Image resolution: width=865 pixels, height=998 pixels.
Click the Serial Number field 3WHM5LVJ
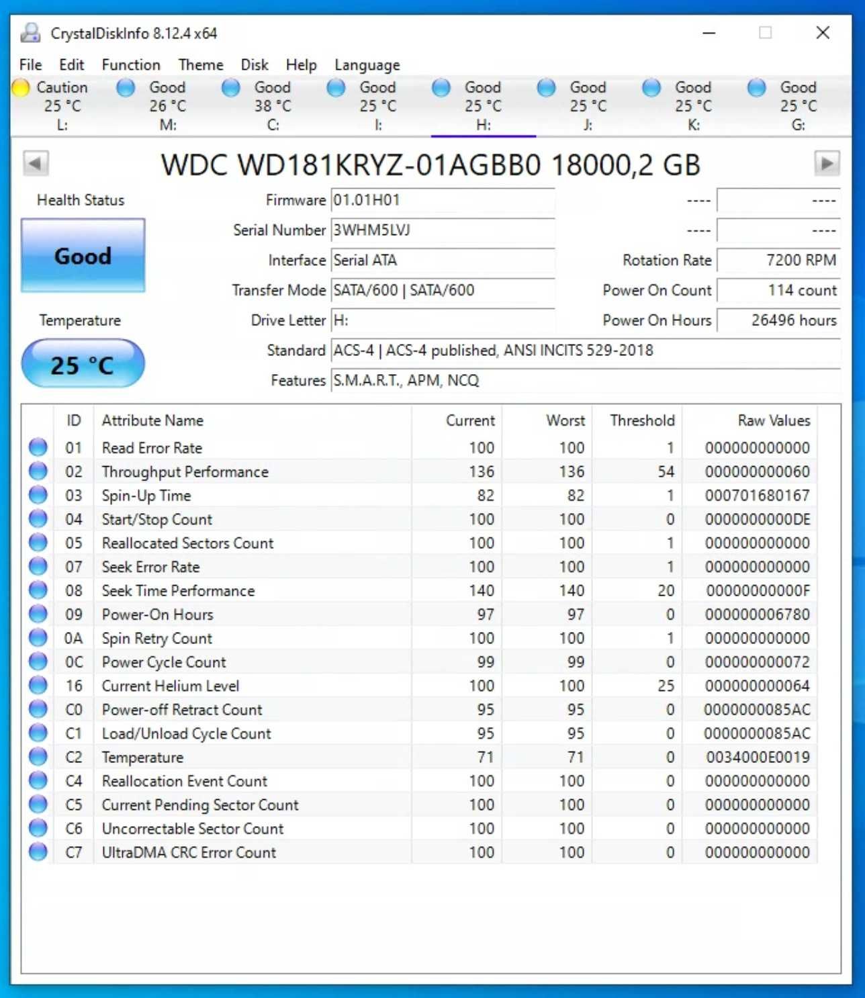[443, 230]
